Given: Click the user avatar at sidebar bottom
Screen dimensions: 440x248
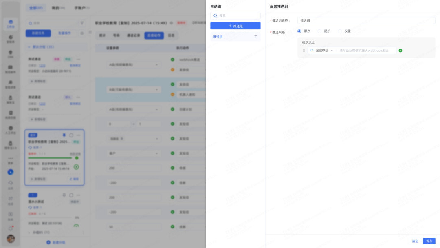Looking at the screenshot, I should point(11,239).
